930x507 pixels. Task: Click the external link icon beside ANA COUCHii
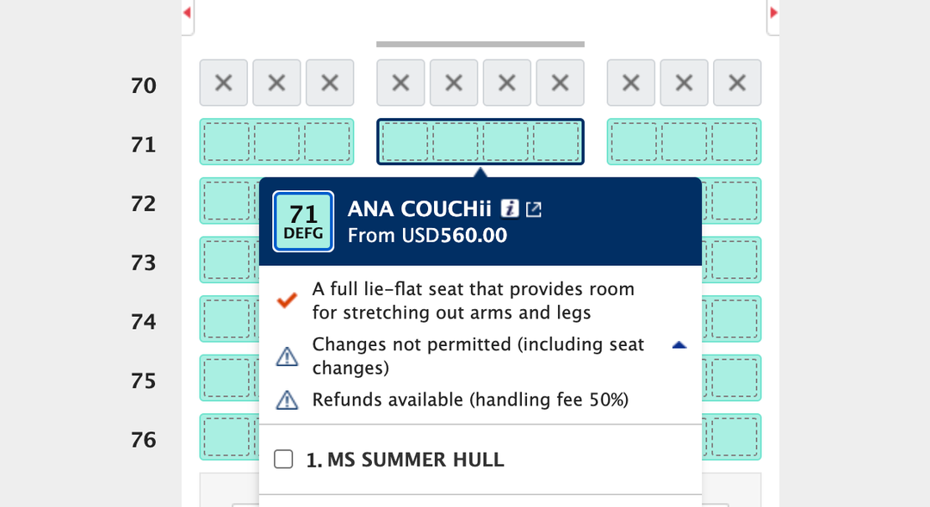point(534,207)
